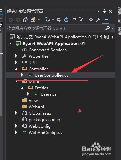Toggle auto-hide pin for Solution Explorer
Viewport: 121px width, 160px height.
tap(104, 11)
